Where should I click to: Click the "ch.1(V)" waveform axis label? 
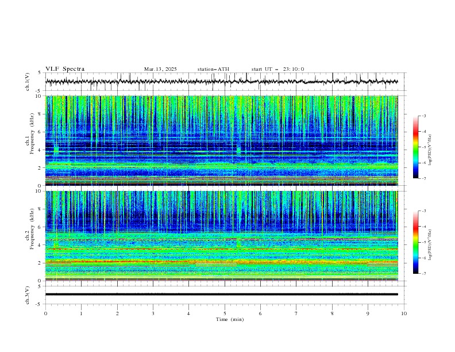tap(28, 82)
